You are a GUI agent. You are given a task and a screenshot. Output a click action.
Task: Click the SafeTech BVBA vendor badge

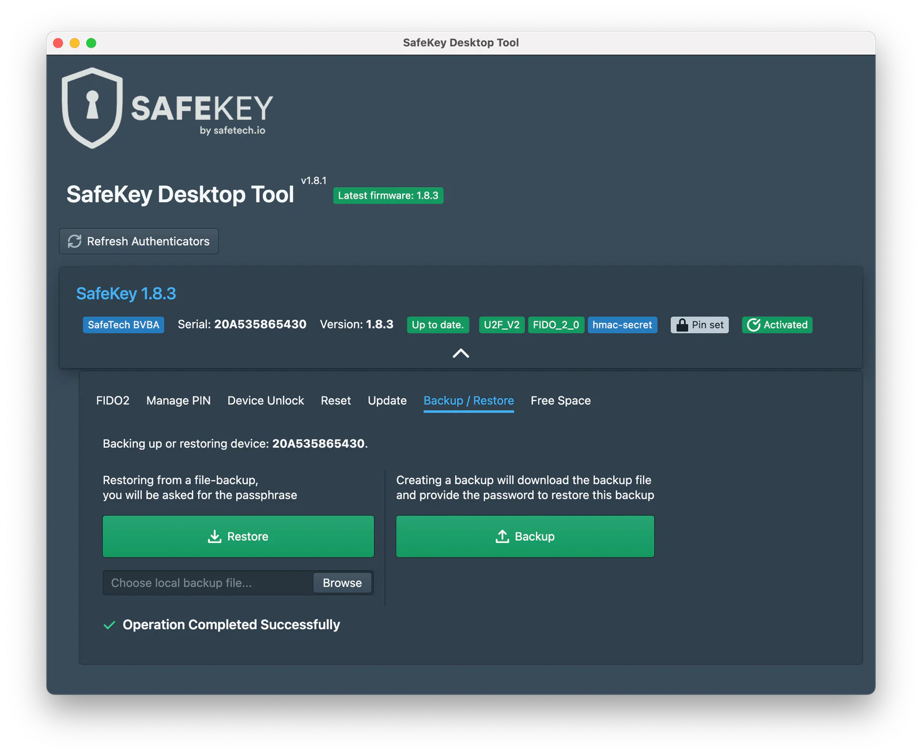[123, 325]
